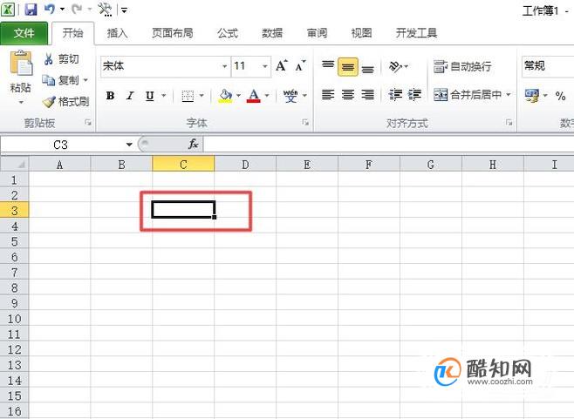Expand the font name dropdown 宋体
This screenshot has width=574, height=419.
pos(225,66)
